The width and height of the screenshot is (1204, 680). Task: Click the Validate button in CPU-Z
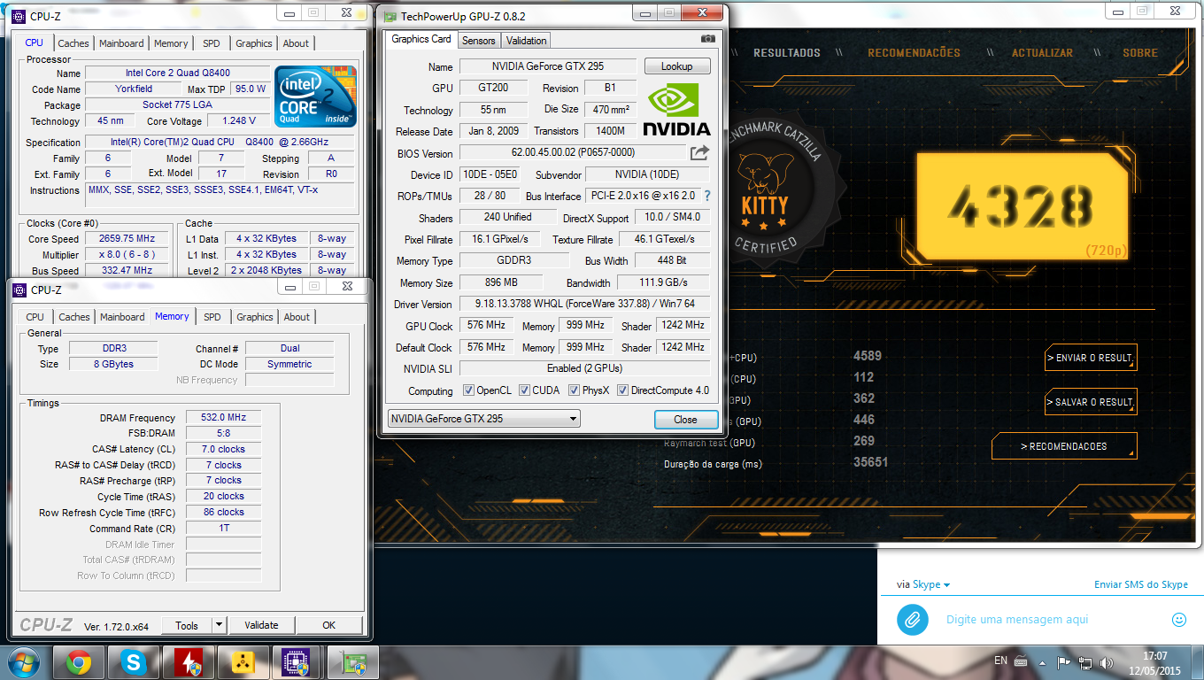point(261,625)
